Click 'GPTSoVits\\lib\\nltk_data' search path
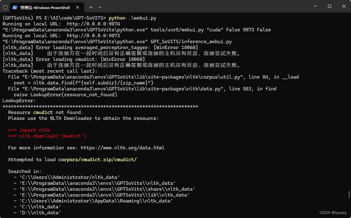351x218 pixels. (104, 195)
